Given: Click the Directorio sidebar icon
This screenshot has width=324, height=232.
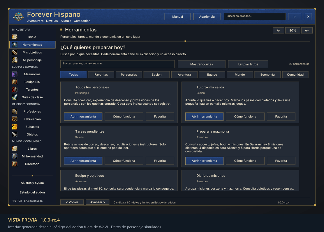Looking at the screenshot, I should pos(15,164).
